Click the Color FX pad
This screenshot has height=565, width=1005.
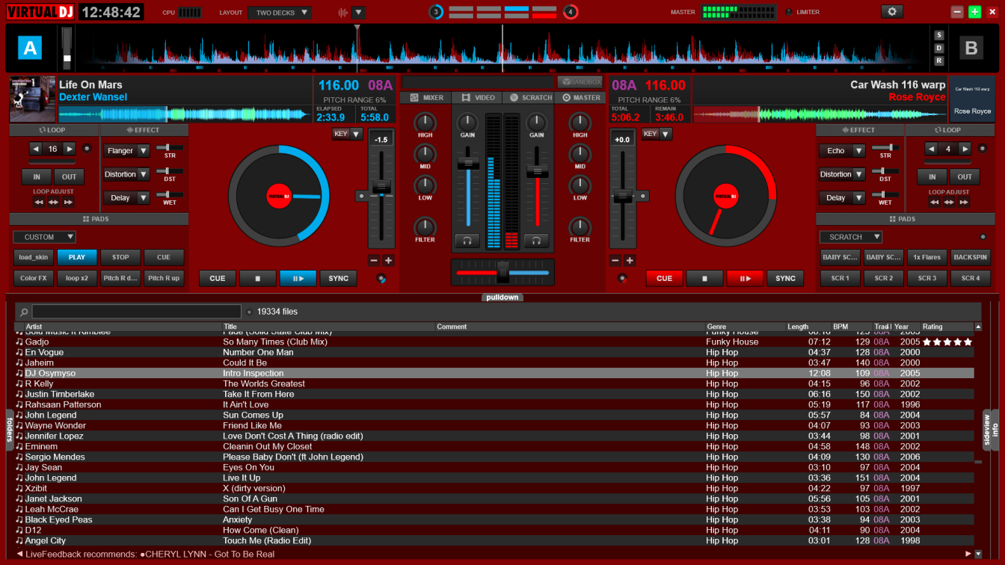click(33, 278)
